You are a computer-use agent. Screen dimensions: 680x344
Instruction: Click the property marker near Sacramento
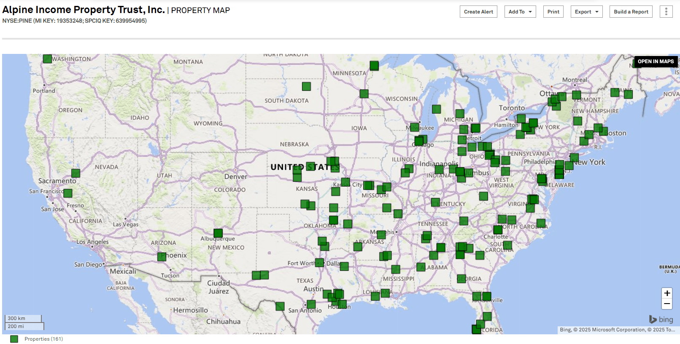click(76, 173)
